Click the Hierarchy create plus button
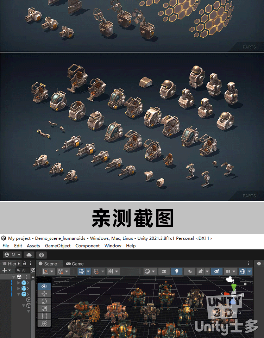 5,270
